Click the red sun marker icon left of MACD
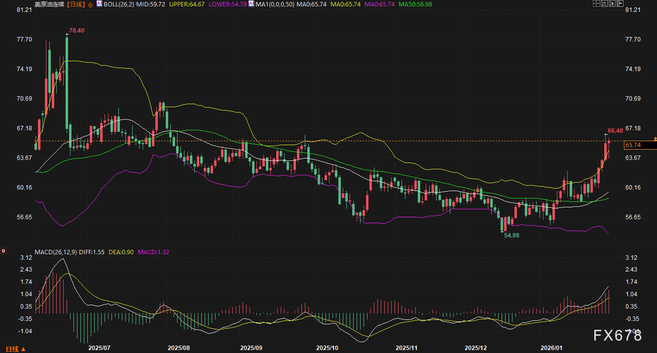The height and width of the screenshot is (353, 657). (x=3, y=251)
